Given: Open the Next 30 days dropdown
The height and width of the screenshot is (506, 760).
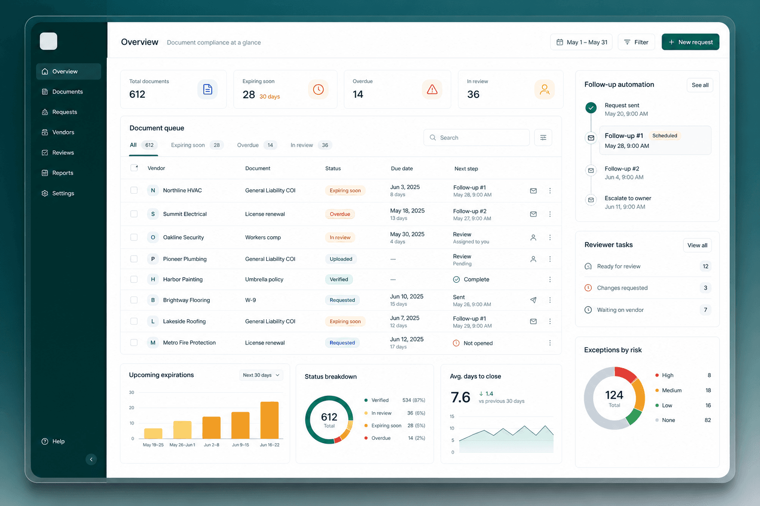Looking at the screenshot, I should pyautogui.click(x=261, y=375).
